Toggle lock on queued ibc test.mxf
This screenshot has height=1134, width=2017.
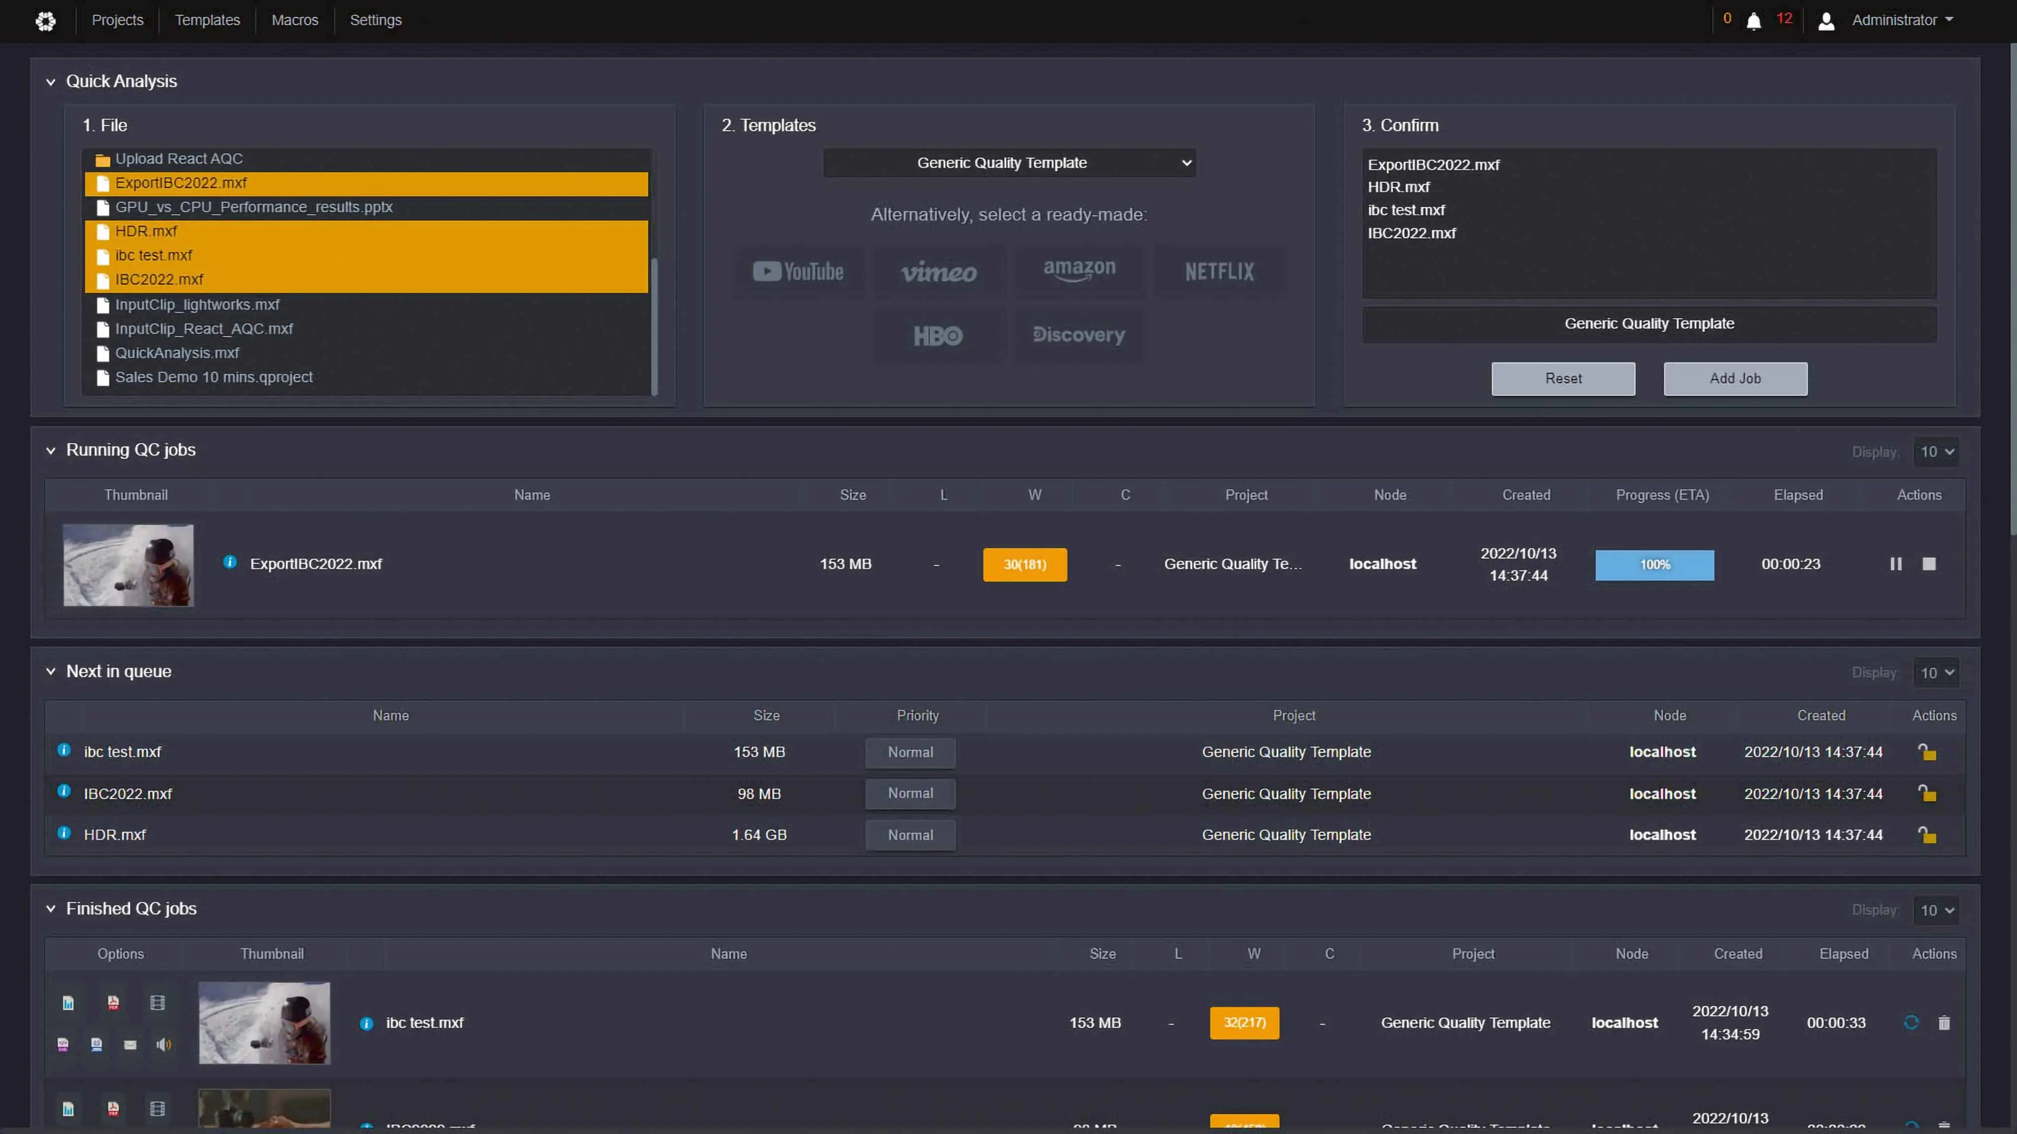(x=1927, y=752)
